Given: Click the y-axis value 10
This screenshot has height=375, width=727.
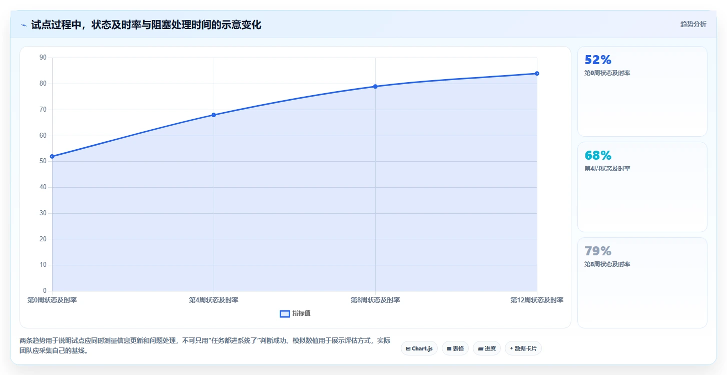Looking at the screenshot, I should pos(43,265).
